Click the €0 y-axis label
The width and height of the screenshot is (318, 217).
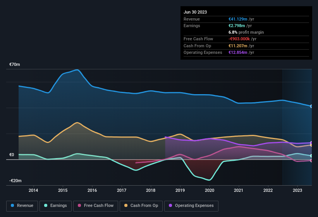click(x=12, y=155)
